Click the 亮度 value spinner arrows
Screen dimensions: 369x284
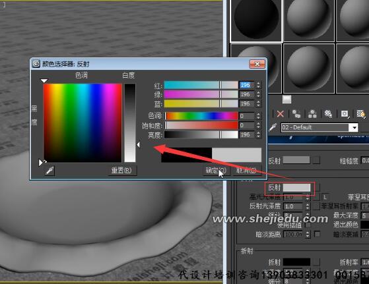(258, 134)
